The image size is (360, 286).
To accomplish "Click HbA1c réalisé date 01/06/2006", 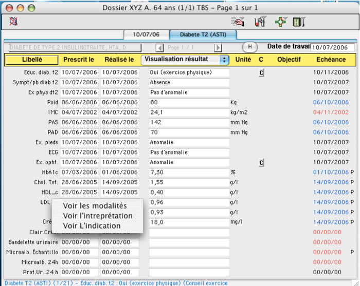I will [120, 173].
